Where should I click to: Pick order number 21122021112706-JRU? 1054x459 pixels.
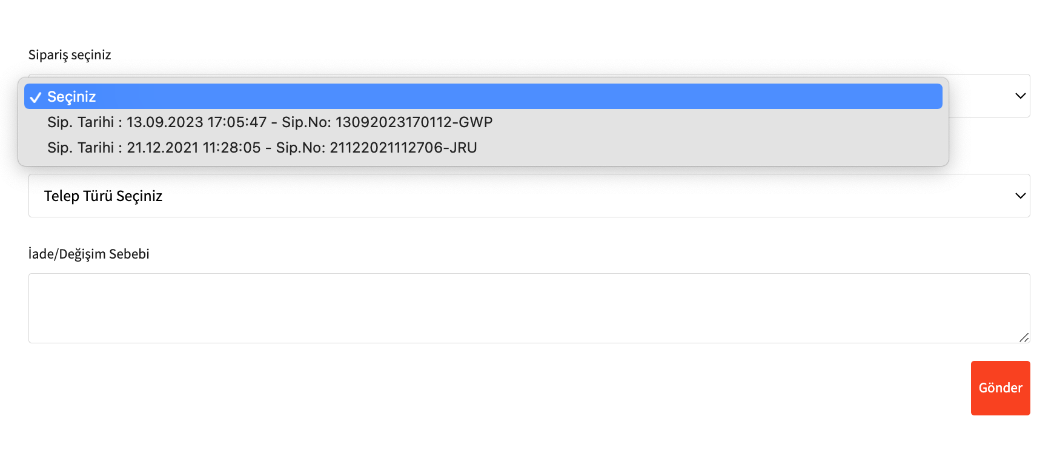(x=403, y=148)
